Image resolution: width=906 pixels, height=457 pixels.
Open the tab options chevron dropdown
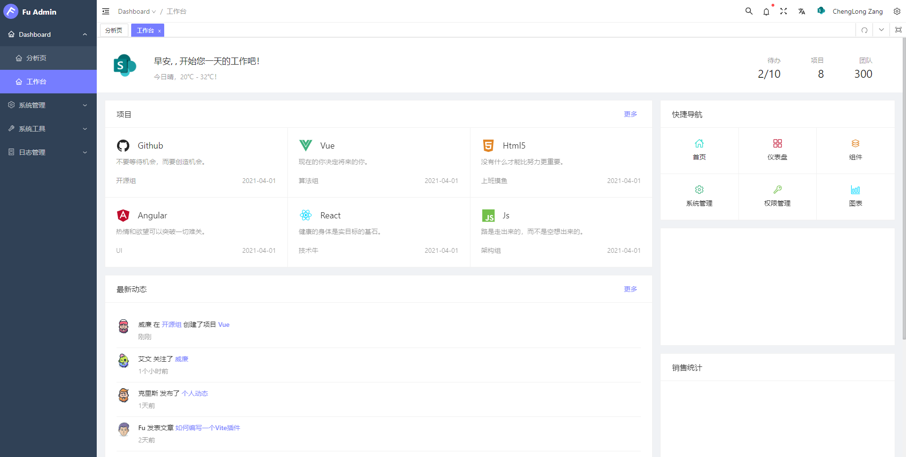pos(881,30)
